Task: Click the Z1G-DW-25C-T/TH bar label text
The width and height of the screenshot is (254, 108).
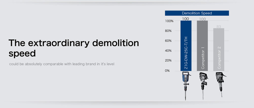Action: coord(186,53)
